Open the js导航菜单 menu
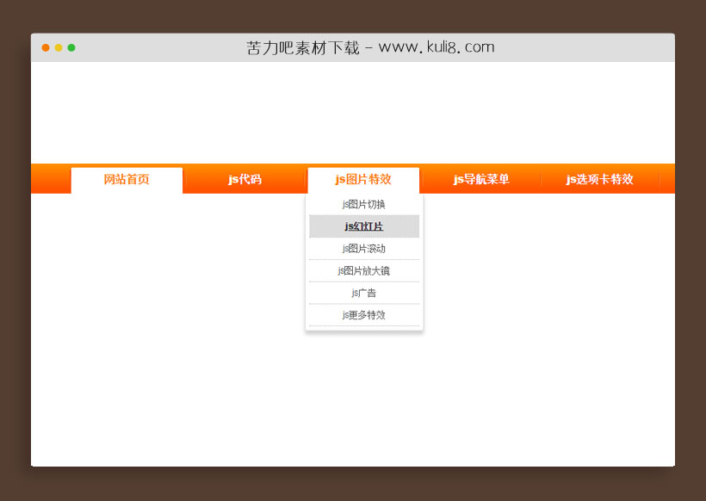 [x=482, y=180]
